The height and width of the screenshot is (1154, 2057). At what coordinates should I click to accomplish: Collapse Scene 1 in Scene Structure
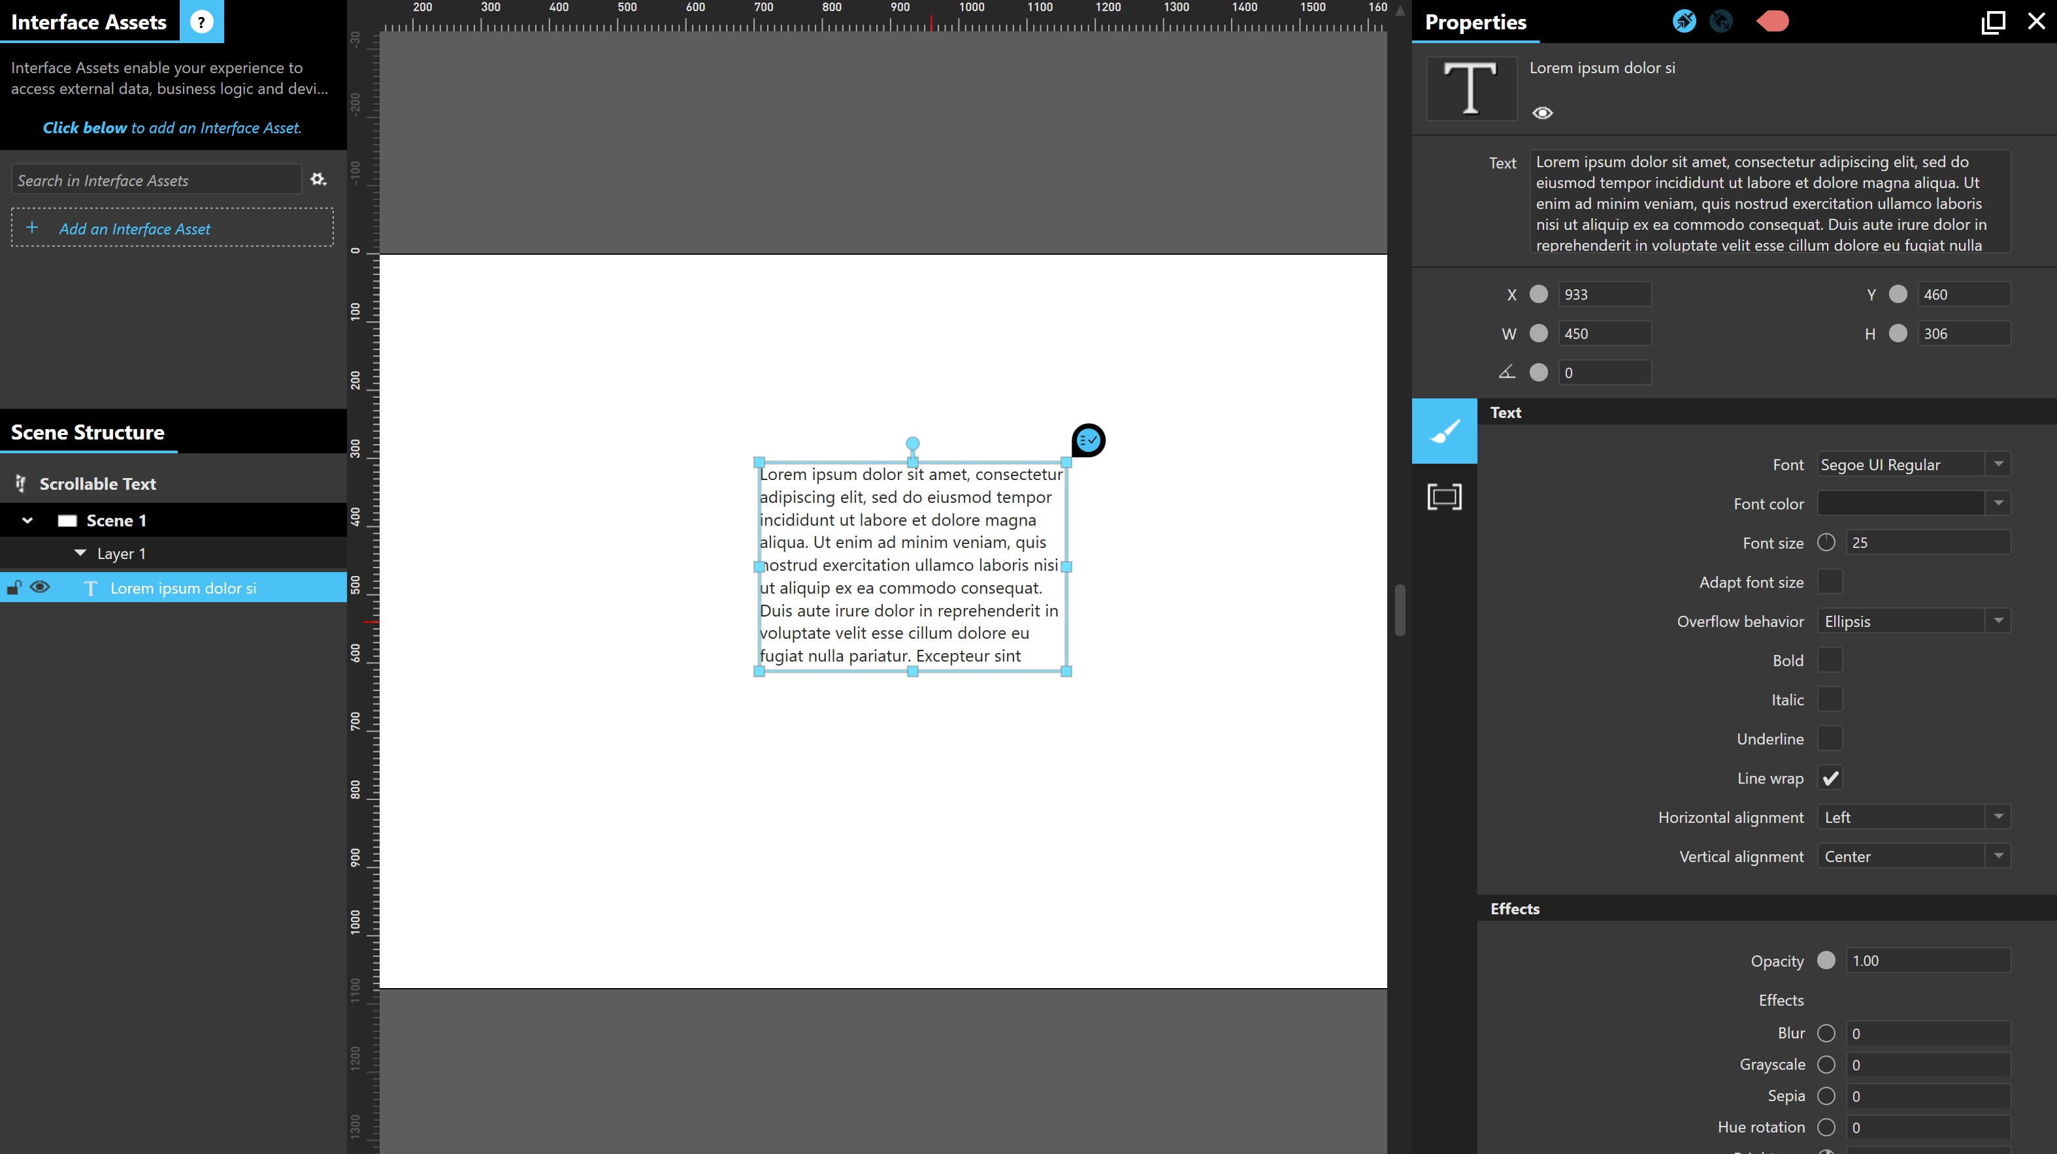(x=26, y=520)
